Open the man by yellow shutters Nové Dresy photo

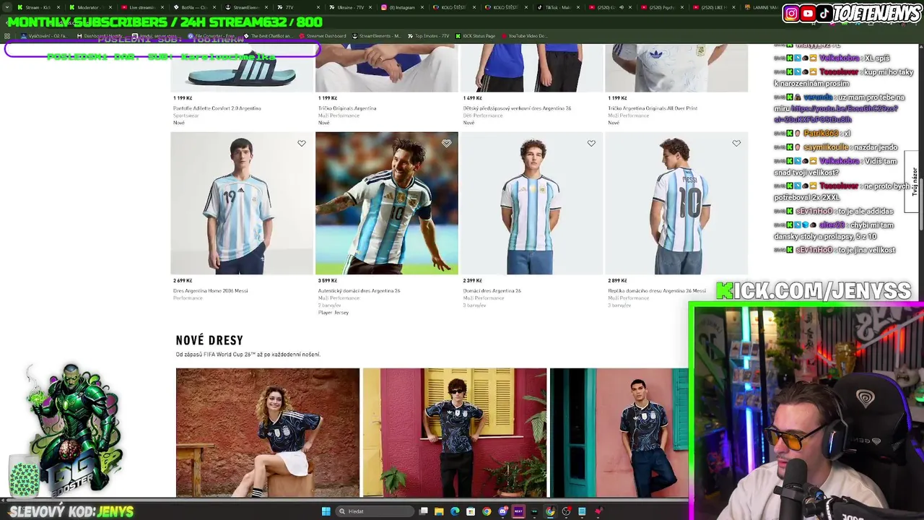[455, 433]
